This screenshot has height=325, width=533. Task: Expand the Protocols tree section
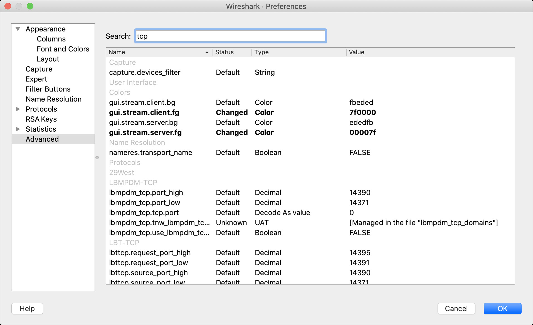[18, 109]
